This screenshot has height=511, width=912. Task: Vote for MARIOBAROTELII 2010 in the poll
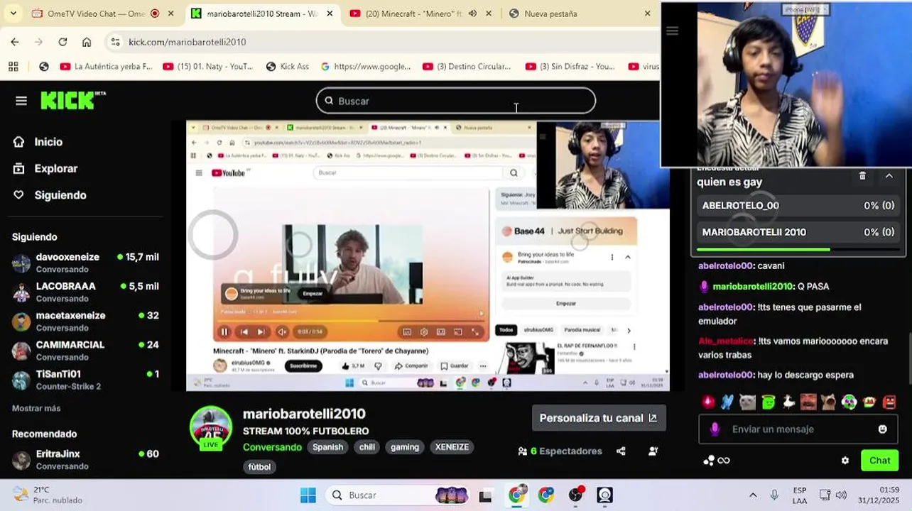click(798, 232)
